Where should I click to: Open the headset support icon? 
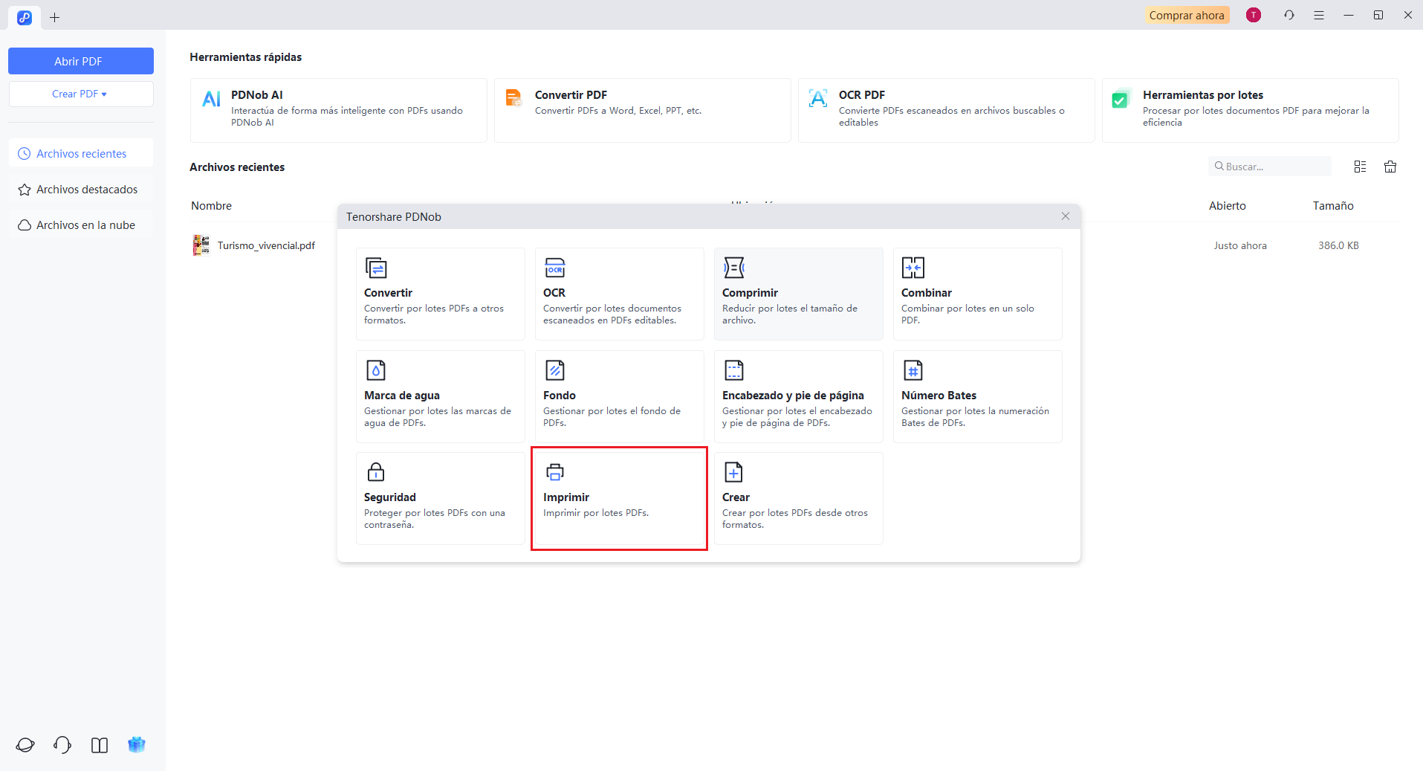coord(62,744)
